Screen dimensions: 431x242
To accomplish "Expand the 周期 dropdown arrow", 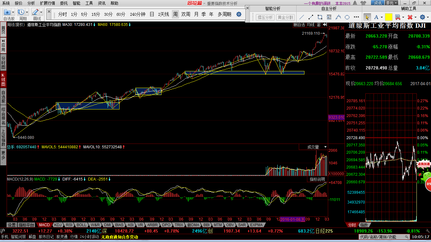I will click(x=27, y=12).
